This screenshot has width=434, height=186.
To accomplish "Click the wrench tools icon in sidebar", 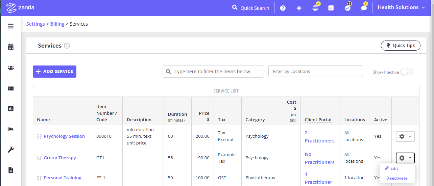I will [x=11, y=150].
